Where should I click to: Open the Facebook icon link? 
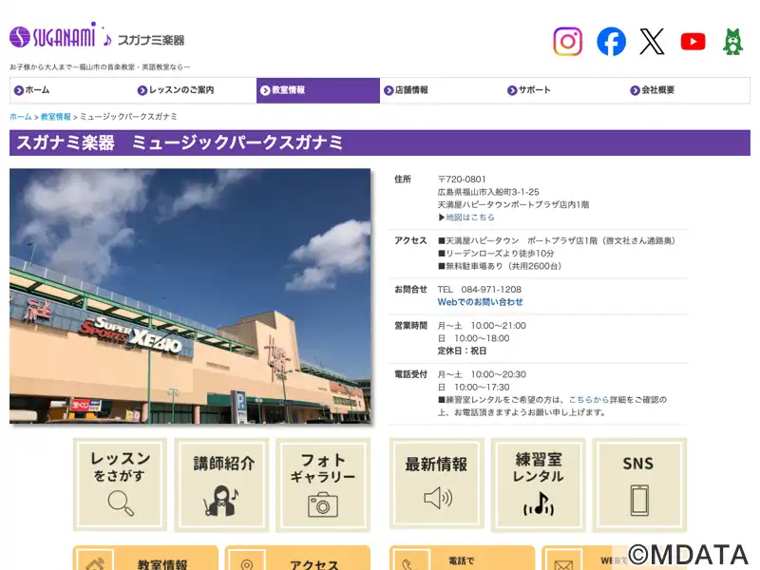[x=611, y=41]
